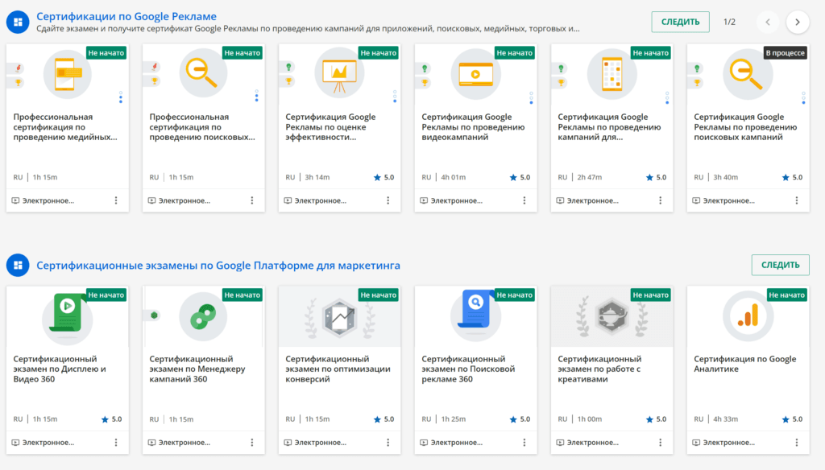
Task: Open the three-dot menu on the Google Аналитике card
Action: [797, 443]
